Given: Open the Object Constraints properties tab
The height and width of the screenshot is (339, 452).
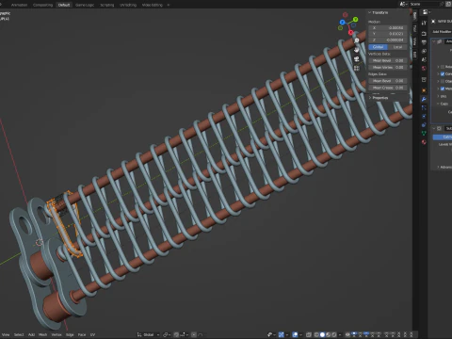Looking at the screenshot, I should 424,124.
